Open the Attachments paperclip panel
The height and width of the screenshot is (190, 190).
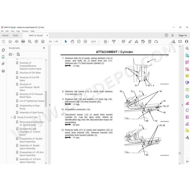click(x=3, y=64)
